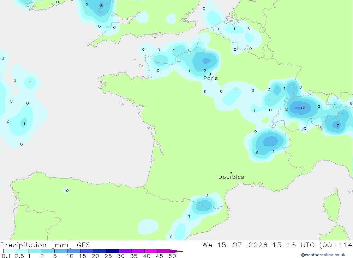
Task: Click the legend scale label '0.1'
Action: click(x=6, y=256)
